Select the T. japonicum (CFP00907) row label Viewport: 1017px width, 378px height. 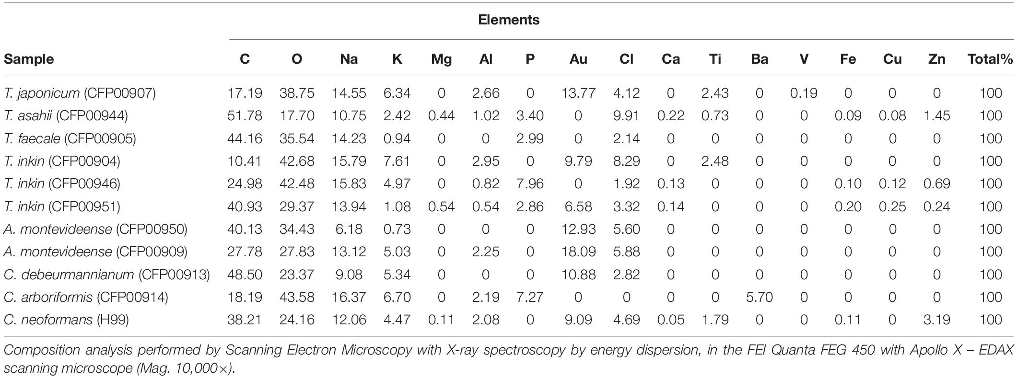tap(80, 93)
